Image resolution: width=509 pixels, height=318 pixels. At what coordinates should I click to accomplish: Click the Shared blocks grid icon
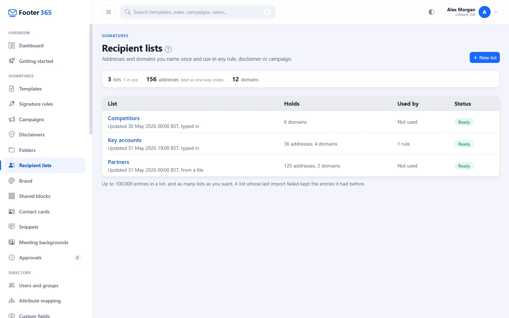coord(12,196)
